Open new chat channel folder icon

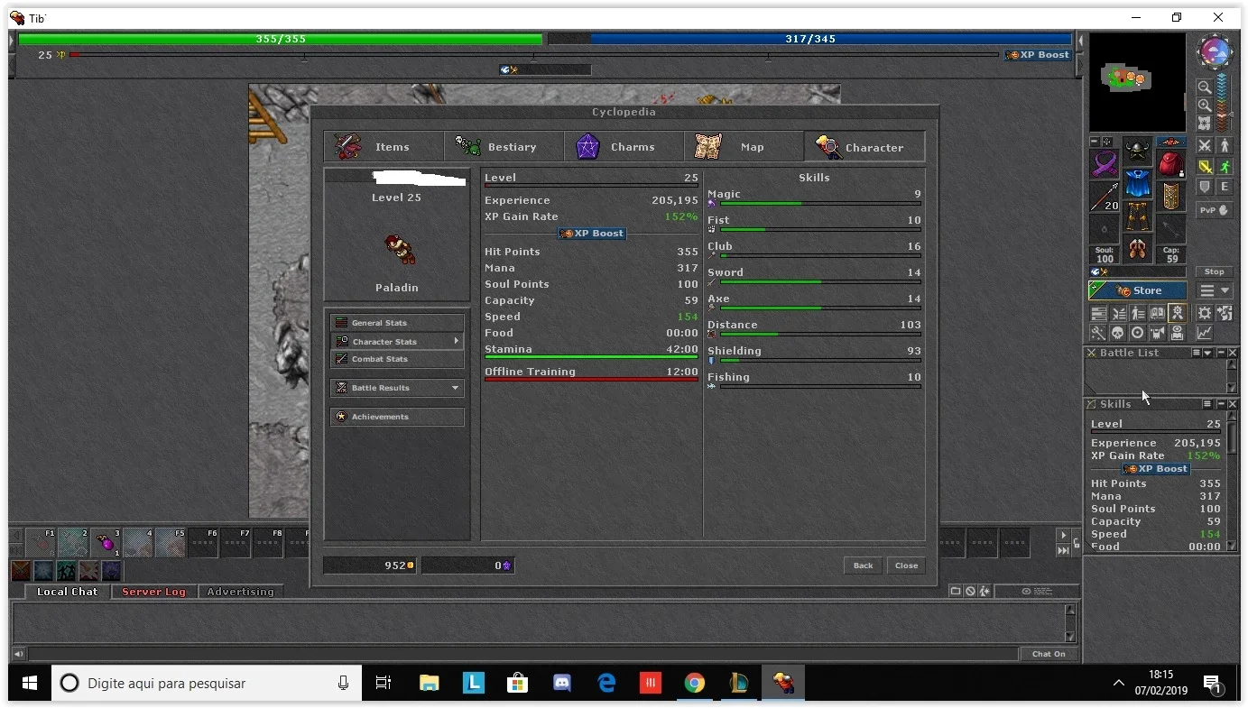[x=956, y=591]
